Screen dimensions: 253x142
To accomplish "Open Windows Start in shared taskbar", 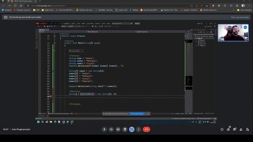I will 38,122.
